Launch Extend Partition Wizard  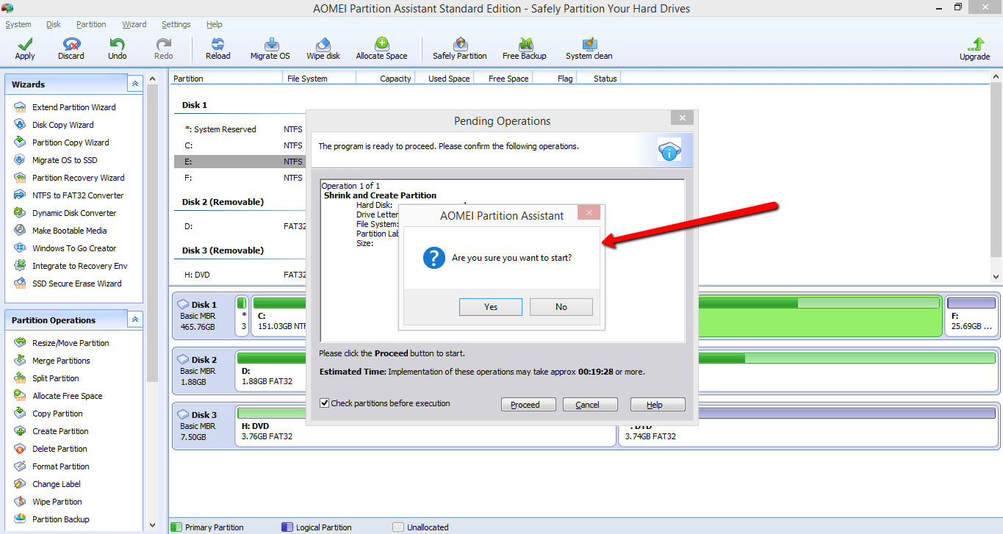click(x=73, y=107)
